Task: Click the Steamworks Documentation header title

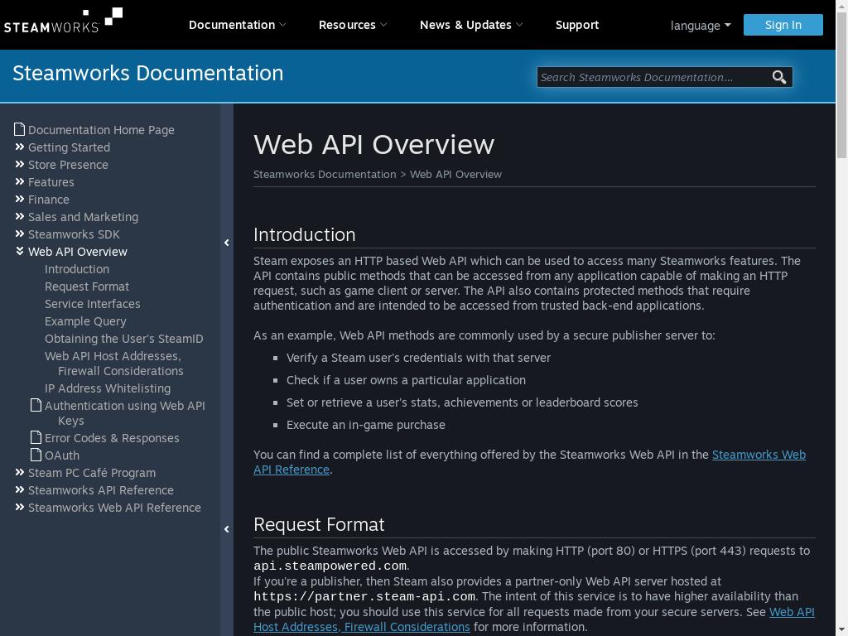Action: coord(147,73)
